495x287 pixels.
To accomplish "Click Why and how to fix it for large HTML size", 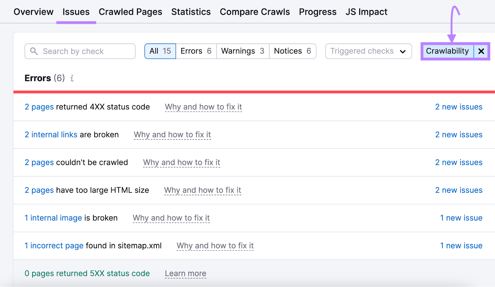I will pos(202,190).
